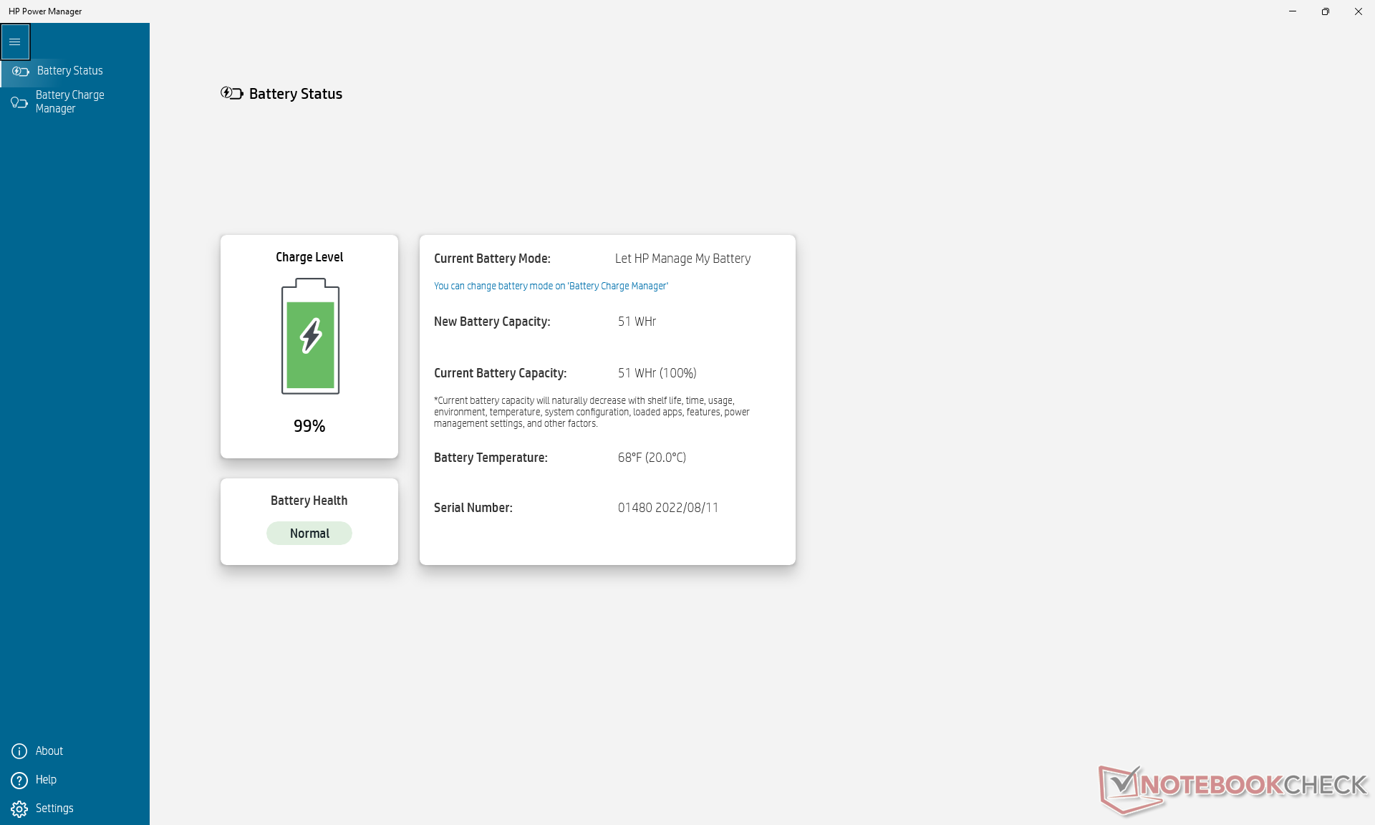Screen dimensions: 1375x825
Task: Click the hamburger menu icon
Action: point(15,42)
